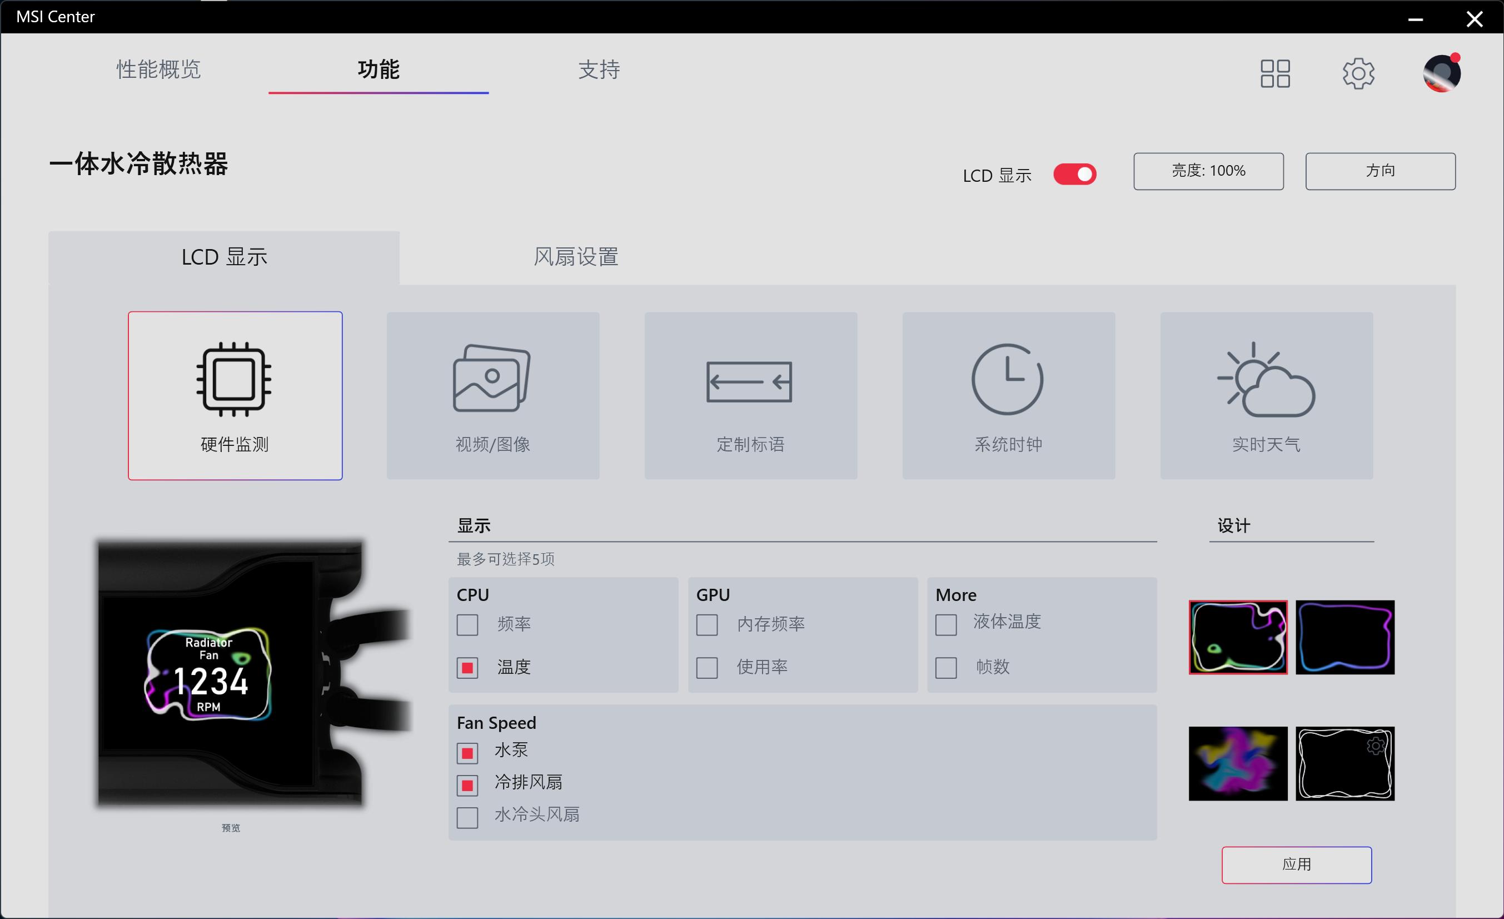Go to the 性能概览 overview page
Viewport: 1504px width, 919px height.
(158, 70)
